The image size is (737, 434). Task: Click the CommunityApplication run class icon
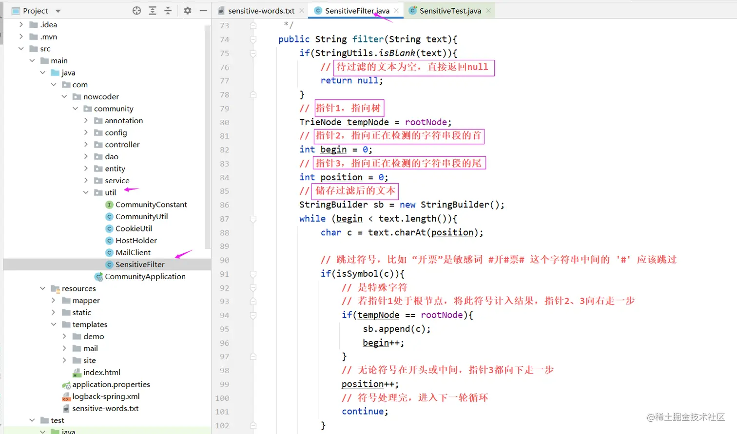point(98,277)
